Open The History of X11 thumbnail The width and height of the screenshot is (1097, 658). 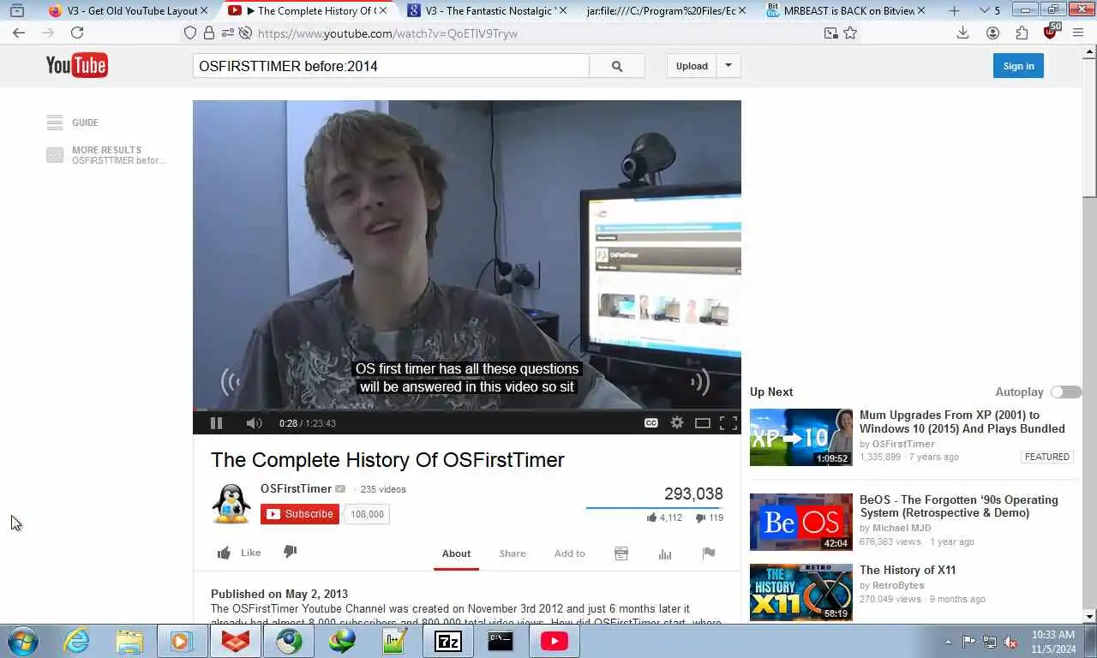pyautogui.click(x=801, y=592)
